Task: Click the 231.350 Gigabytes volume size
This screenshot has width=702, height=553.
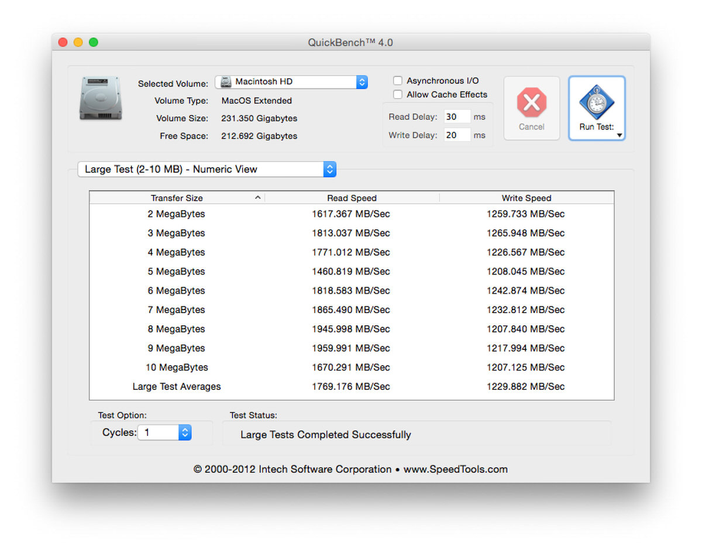Action: (x=259, y=118)
